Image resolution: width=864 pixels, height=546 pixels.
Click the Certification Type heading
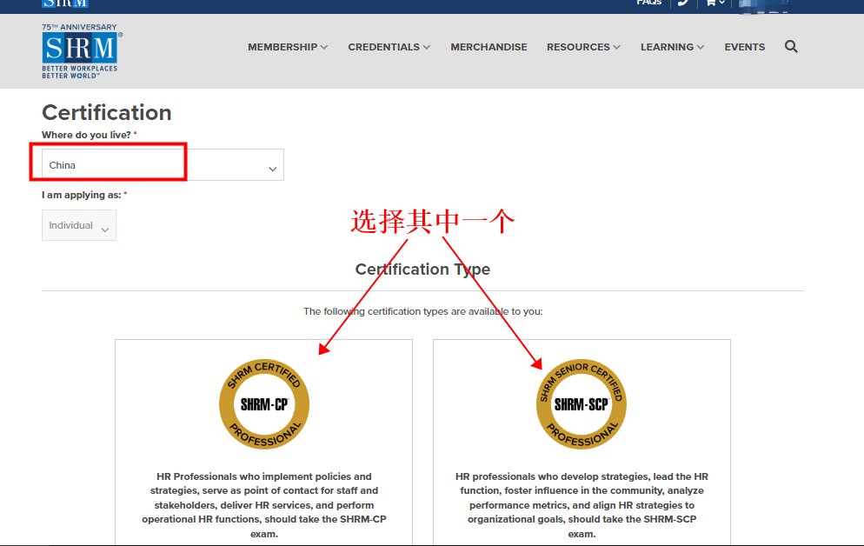click(422, 269)
